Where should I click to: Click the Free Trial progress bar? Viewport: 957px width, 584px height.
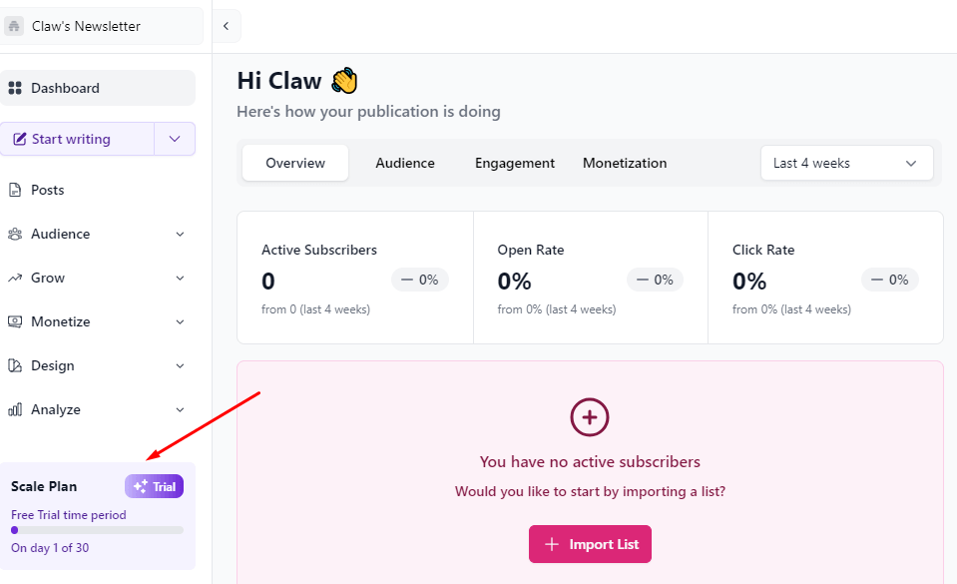97,530
